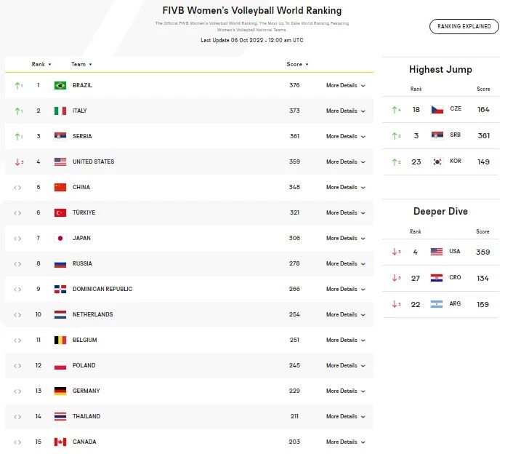
Task: Click the Italy flag icon
Action: pos(60,111)
